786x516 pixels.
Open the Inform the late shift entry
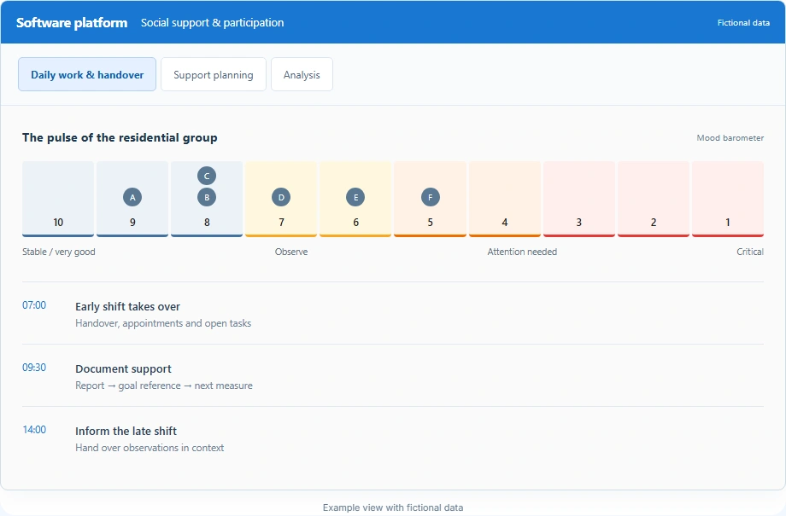pyautogui.click(x=393, y=438)
